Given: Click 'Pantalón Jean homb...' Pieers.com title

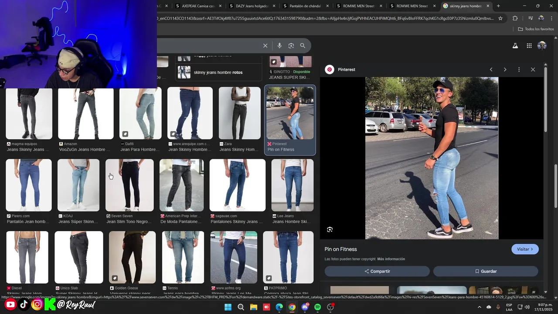Looking at the screenshot, I should (28, 222).
